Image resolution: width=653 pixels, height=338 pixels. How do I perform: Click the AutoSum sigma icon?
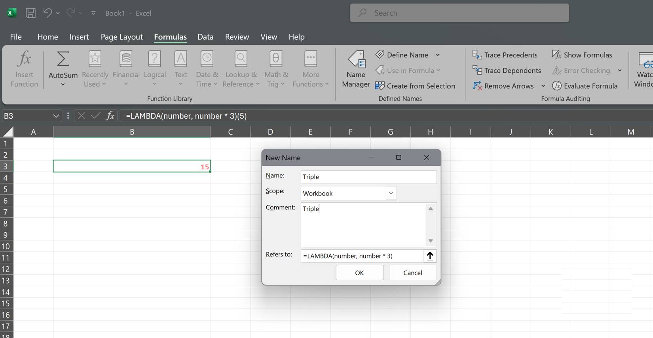(x=63, y=59)
